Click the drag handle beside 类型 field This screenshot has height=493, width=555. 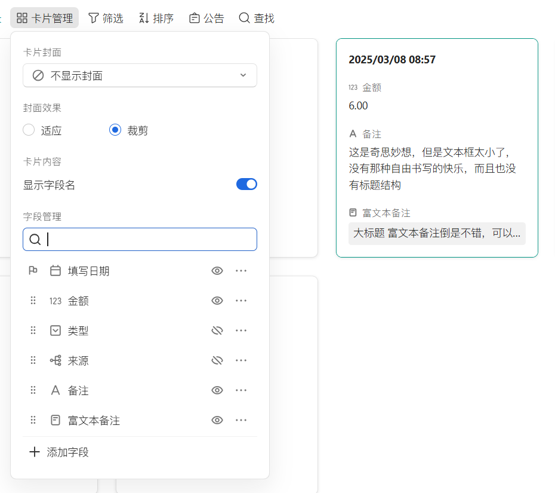coord(33,330)
